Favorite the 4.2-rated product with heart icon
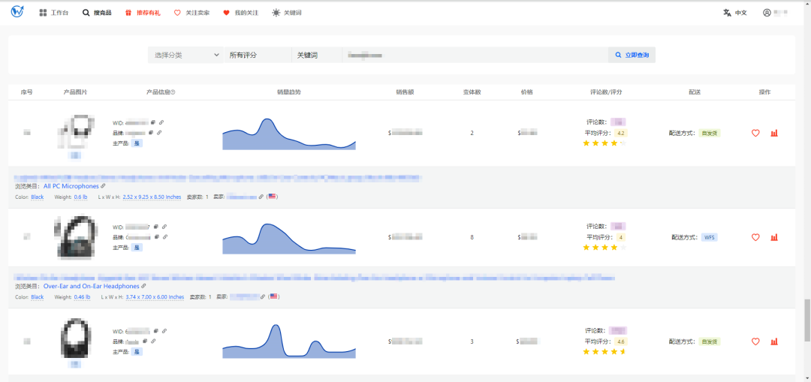 coord(755,133)
